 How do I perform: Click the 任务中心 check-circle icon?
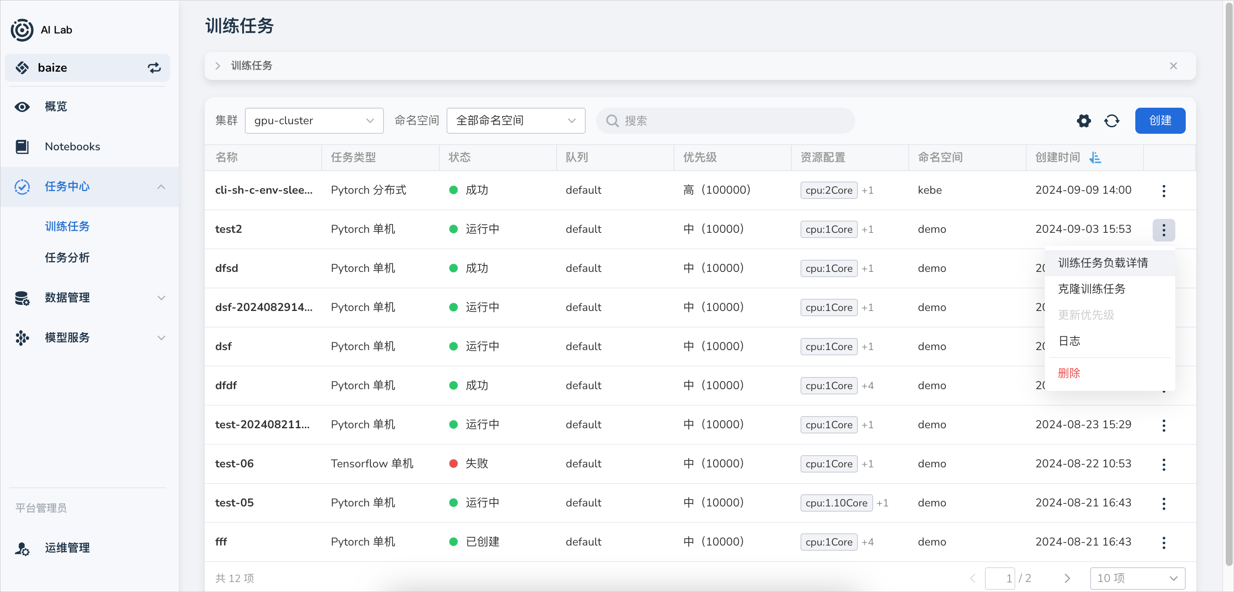(22, 187)
